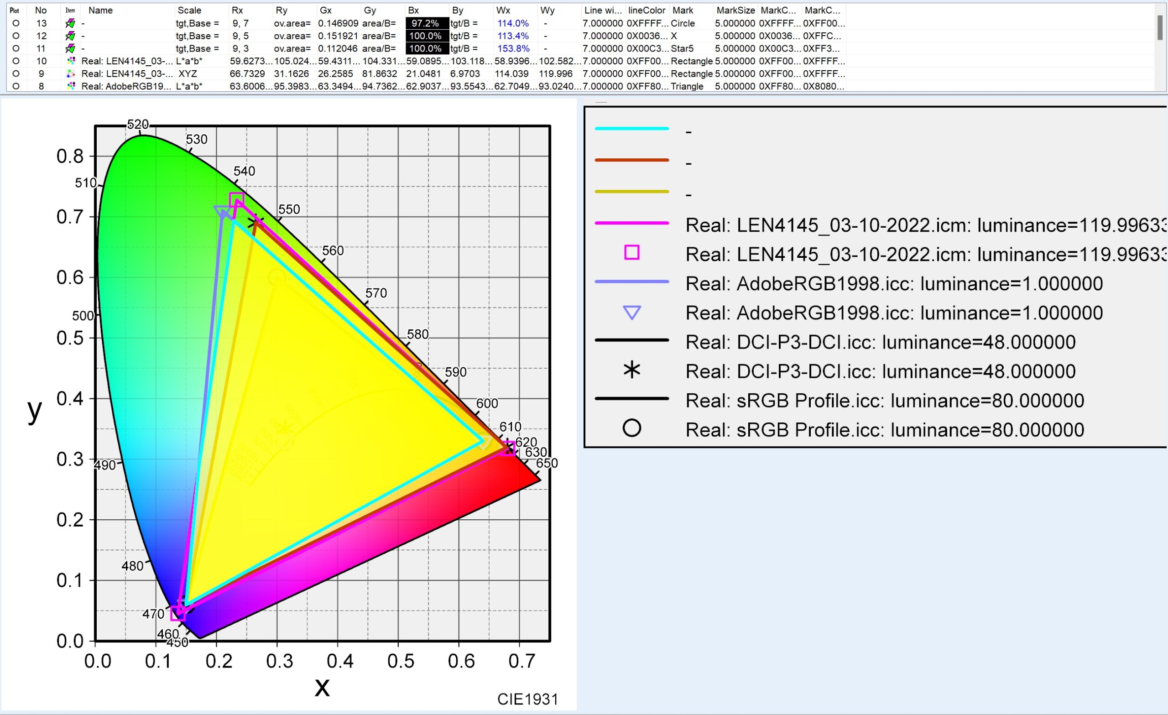This screenshot has width=1168, height=715.
Task: Click the gamut comparison icon in row 12
Action: (x=71, y=36)
